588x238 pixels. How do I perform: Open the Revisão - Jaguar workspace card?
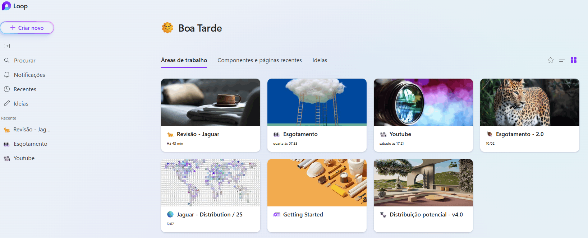211,115
